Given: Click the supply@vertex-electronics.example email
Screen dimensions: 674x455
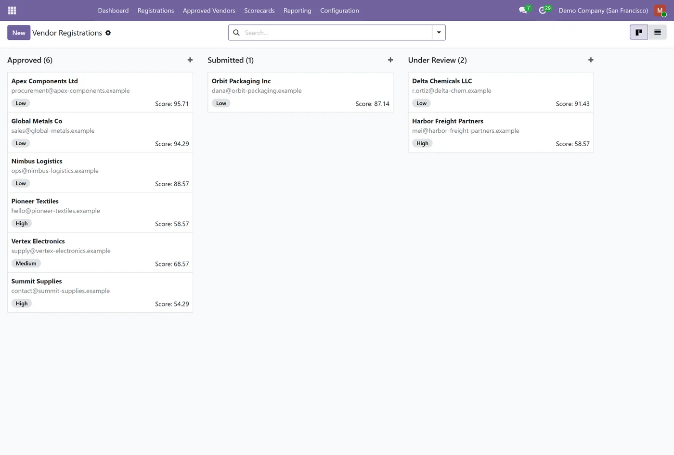Looking at the screenshot, I should (x=61, y=251).
